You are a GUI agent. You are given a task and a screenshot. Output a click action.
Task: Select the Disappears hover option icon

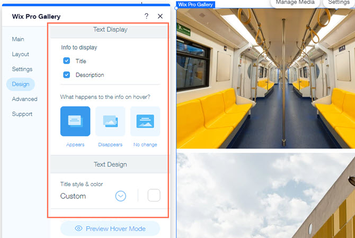pyautogui.click(x=110, y=121)
